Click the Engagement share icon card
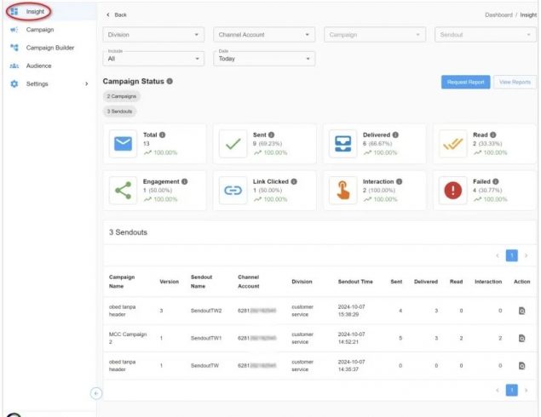 (x=124, y=191)
